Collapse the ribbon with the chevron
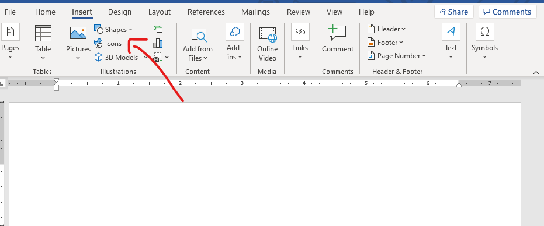544x226 pixels. click(536, 72)
